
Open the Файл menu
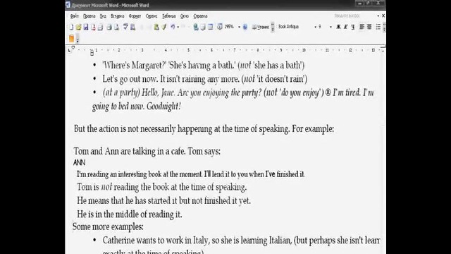75,16
